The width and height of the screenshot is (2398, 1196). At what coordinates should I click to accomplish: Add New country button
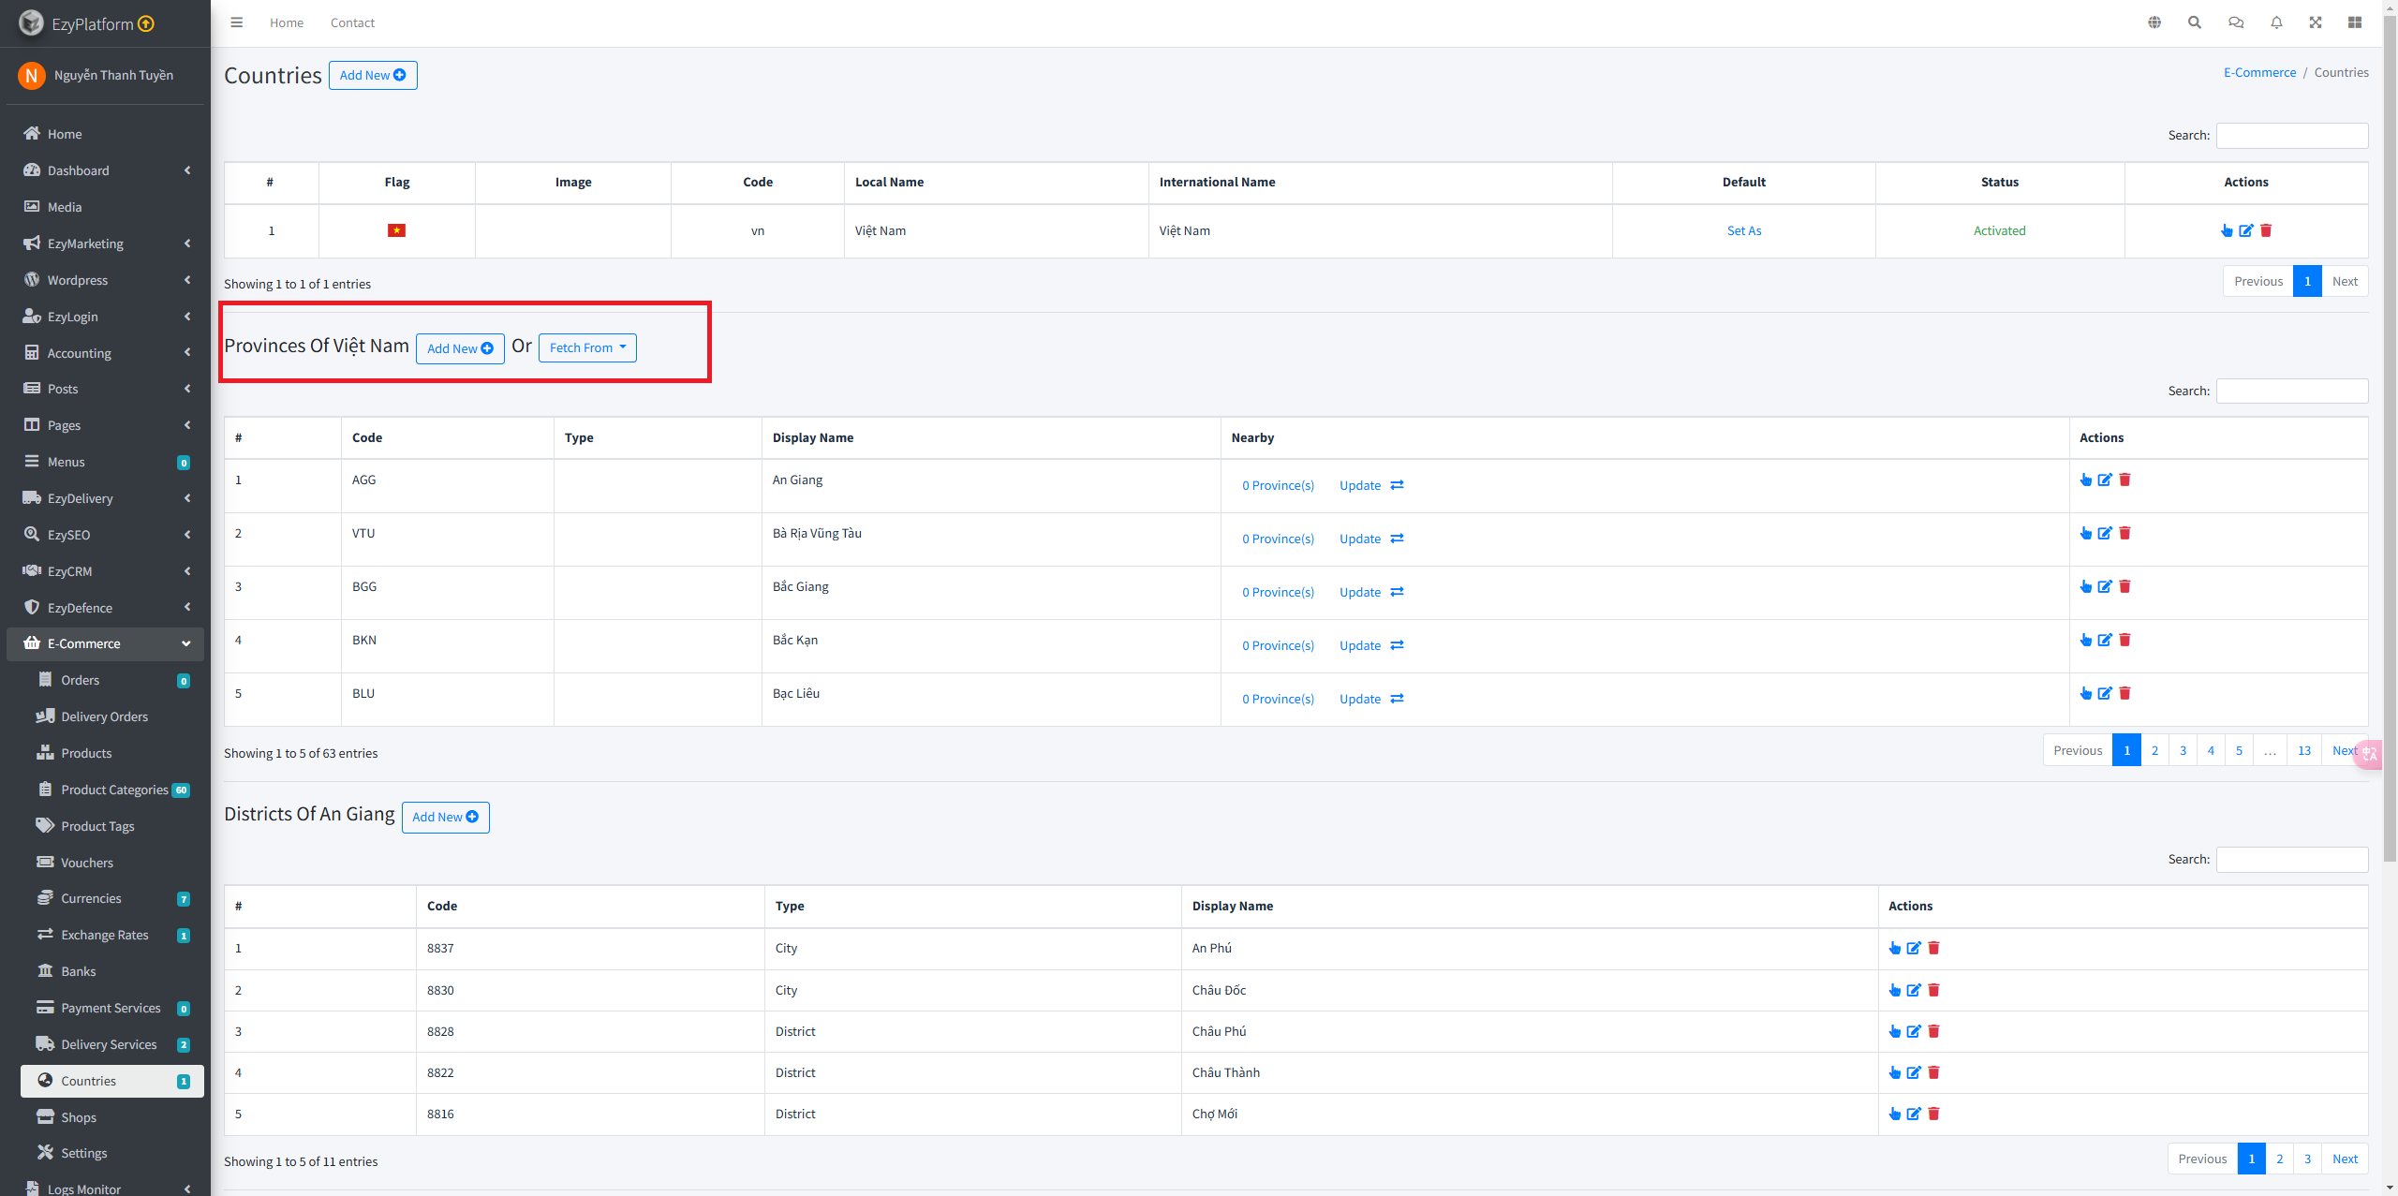pos(373,75)
